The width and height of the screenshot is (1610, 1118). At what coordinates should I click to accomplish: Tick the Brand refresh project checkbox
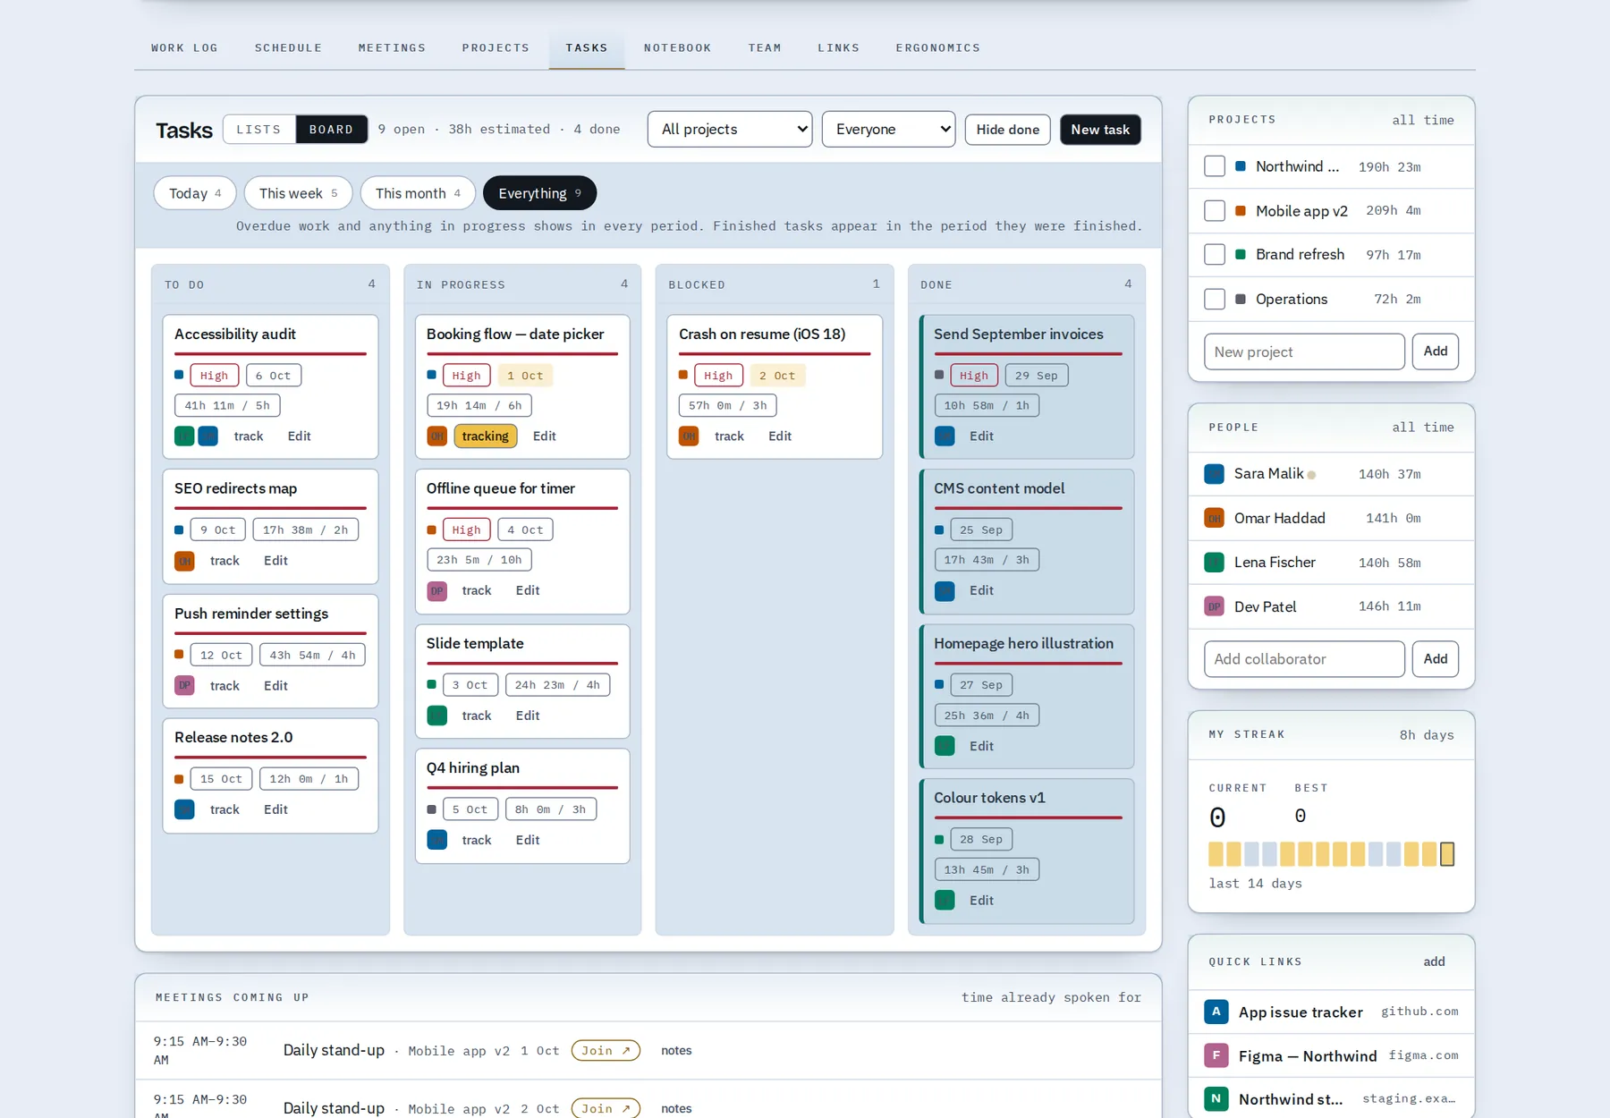(x=1215, y=255)
